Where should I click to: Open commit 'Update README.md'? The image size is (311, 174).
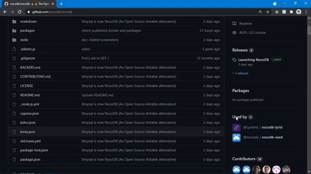[x=97, y=95]
